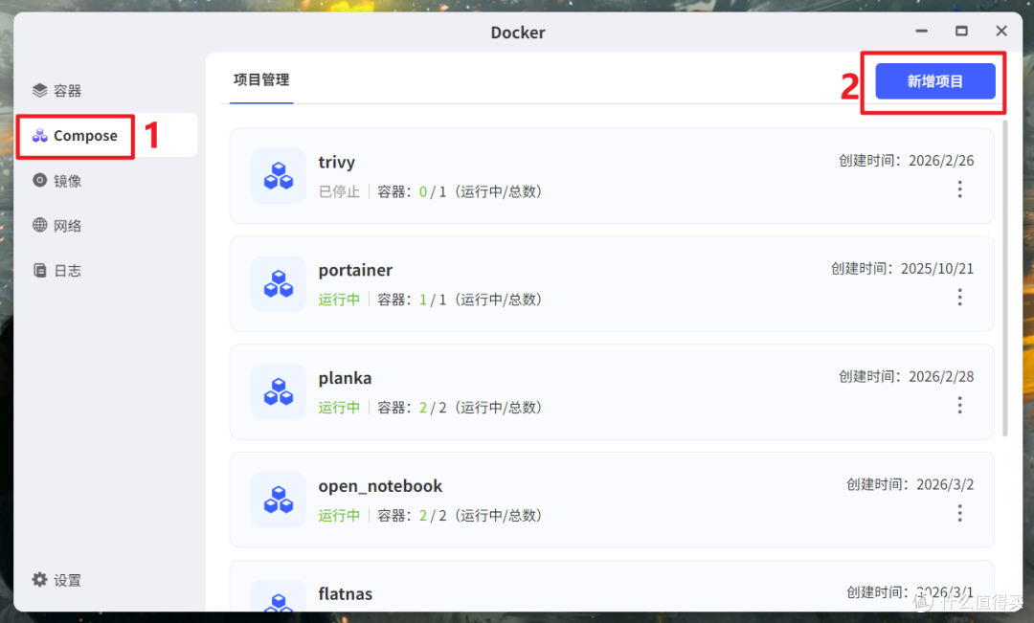Open the more-options menu for trivy
Screen dimensions: 1034x623
pos(959,189)
